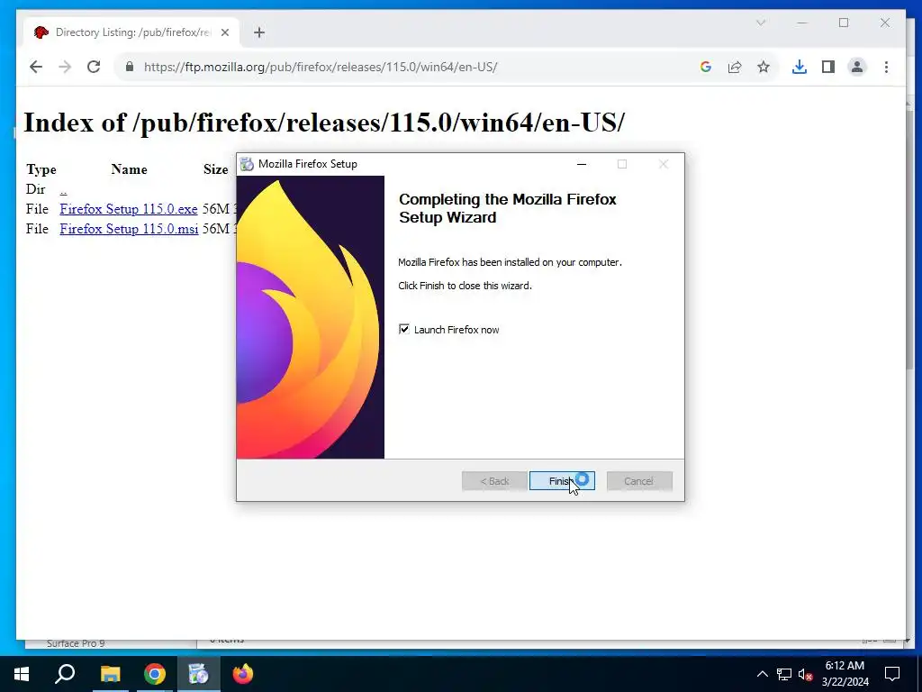Click the share page icon
The height and width of the screenshot is (692, 922).
[x=735, y=67]
